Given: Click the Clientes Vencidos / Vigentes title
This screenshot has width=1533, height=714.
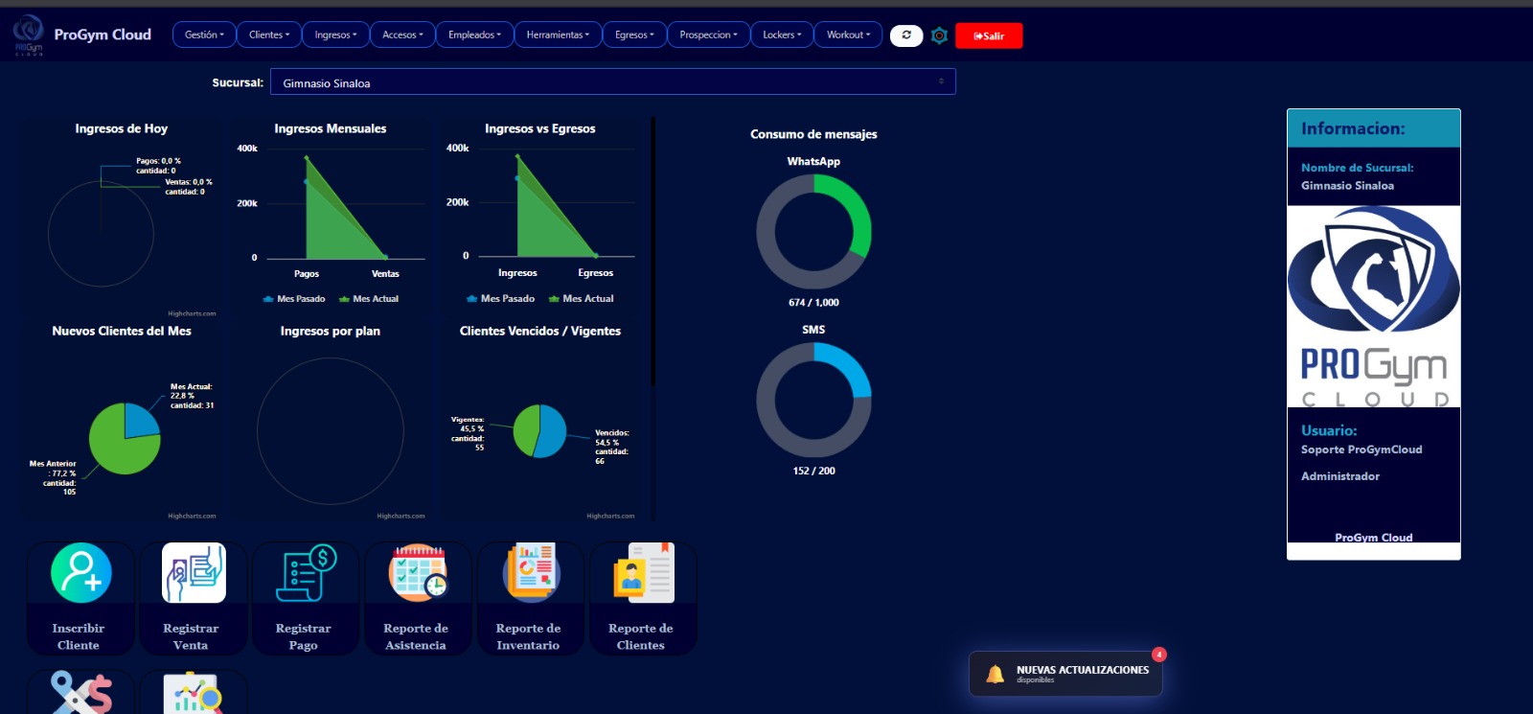Looking at the screenshot, I should (540, 331).
